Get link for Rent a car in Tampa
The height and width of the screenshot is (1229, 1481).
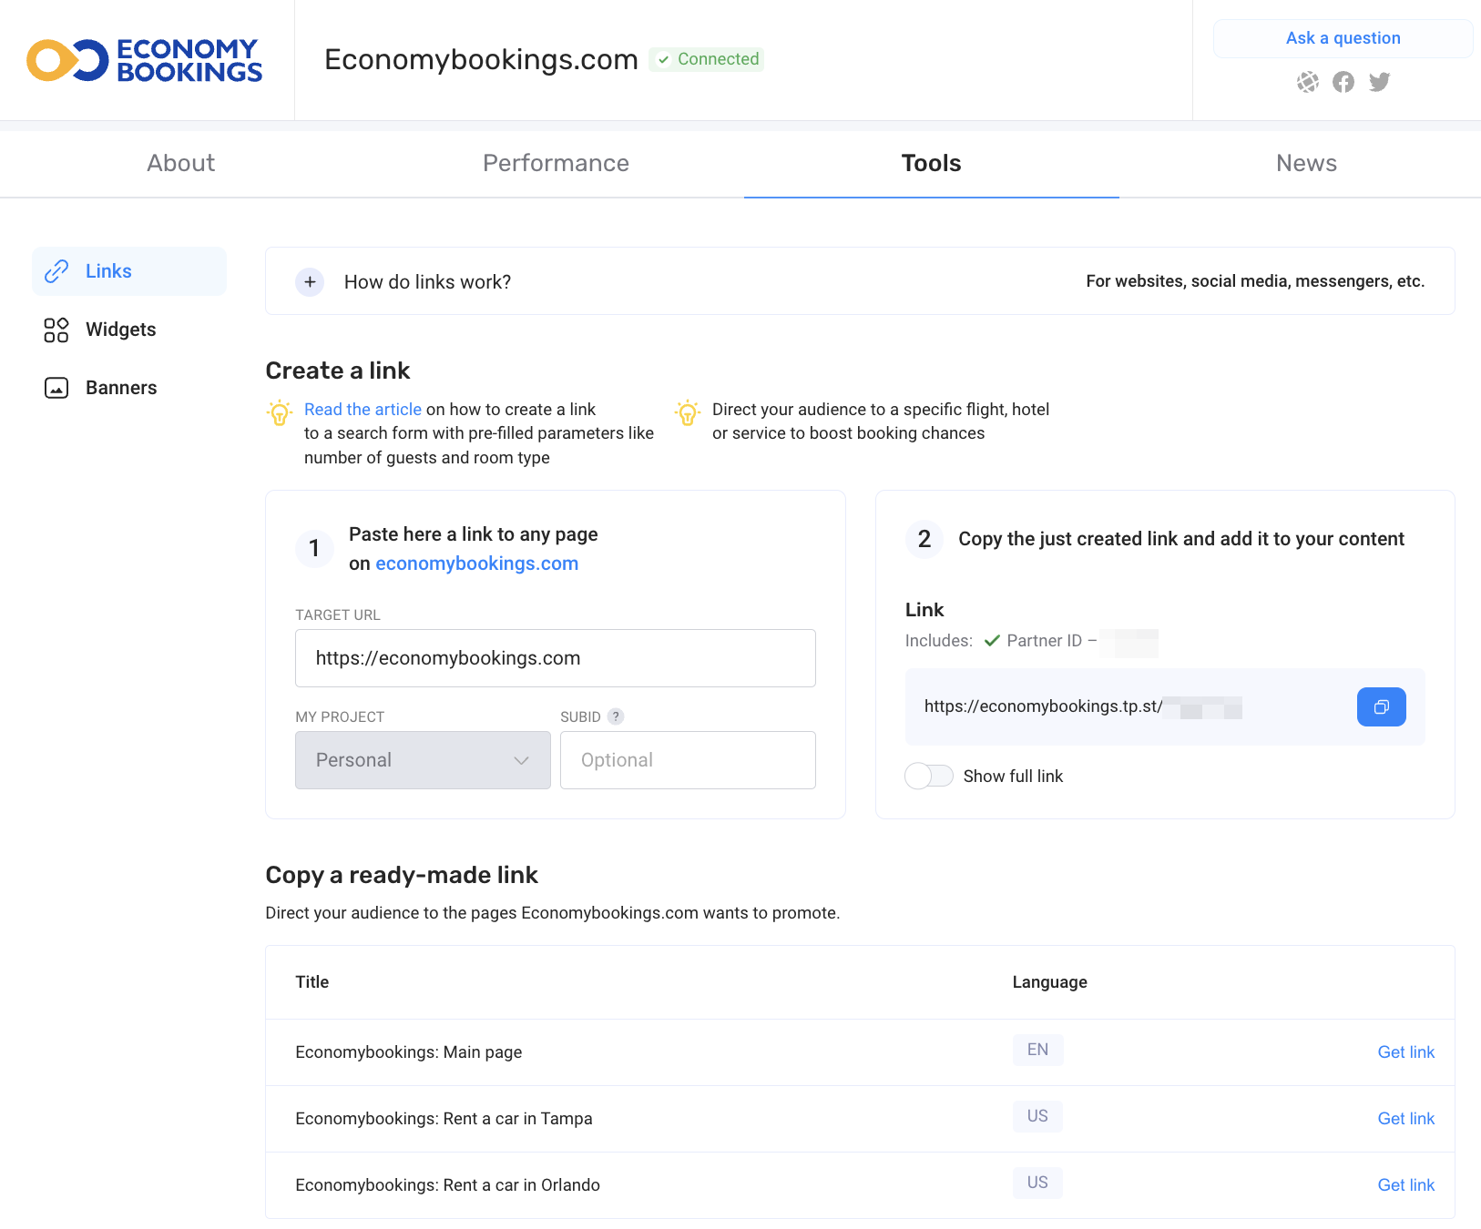(1405, 1119)
